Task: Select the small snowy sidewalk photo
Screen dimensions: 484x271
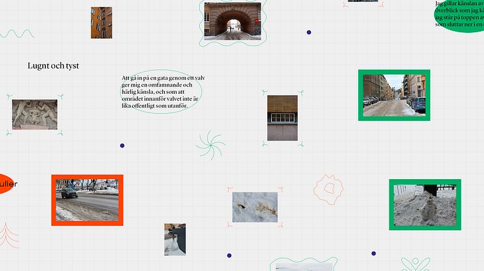Action: pos(175,239)
